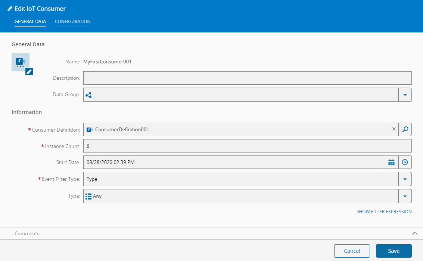Image resolution: width=423 pixels, height=261 pixels.
Task: Clear the Consumer Definition value with X
Action: tap(394, 129)
